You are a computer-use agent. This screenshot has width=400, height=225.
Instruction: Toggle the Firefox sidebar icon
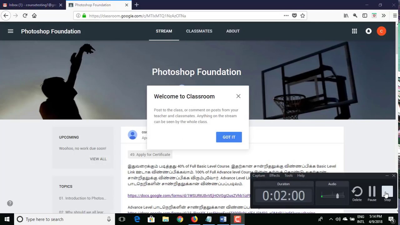click(365, 16)
